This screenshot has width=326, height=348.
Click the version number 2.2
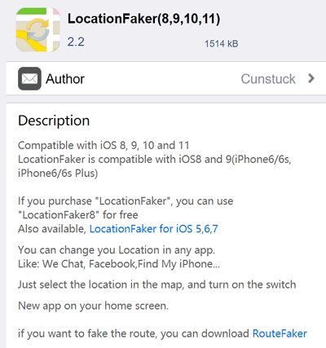(76, 42)
